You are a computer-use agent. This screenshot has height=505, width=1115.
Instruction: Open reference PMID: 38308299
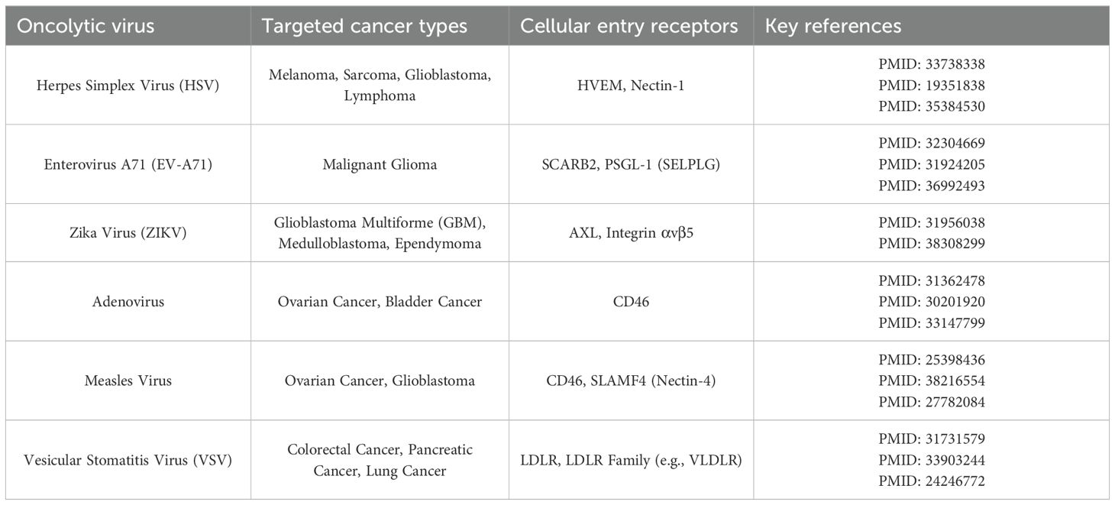[x=932, y=244]
